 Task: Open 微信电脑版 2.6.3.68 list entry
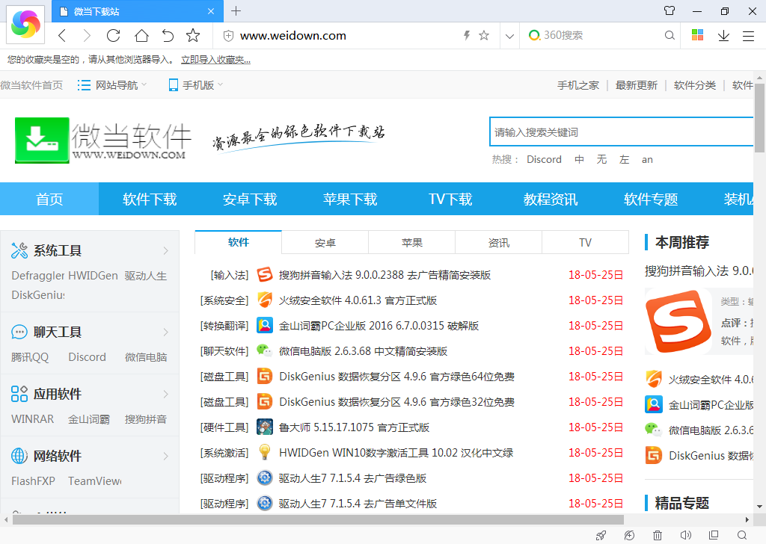click(x=363, y=351)
